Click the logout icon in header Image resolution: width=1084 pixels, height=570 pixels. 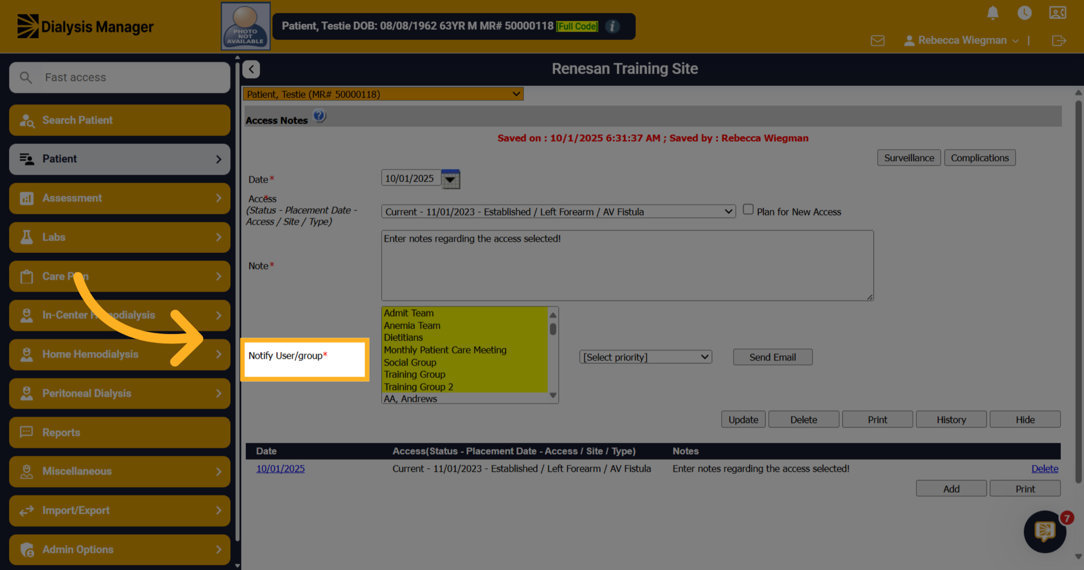(1059, 41)
